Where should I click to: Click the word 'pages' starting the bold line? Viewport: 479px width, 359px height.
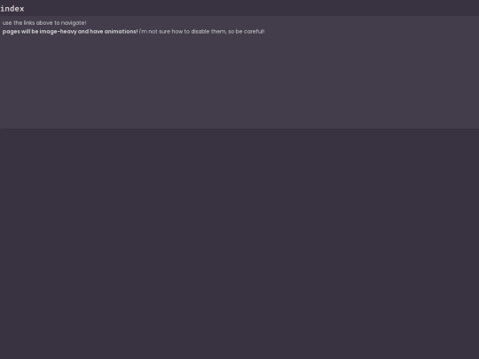[x=11, y=32]
